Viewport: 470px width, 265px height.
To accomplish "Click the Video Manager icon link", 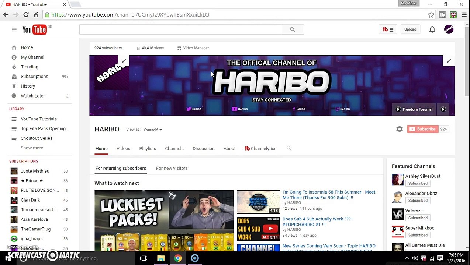I will [179, 48].
